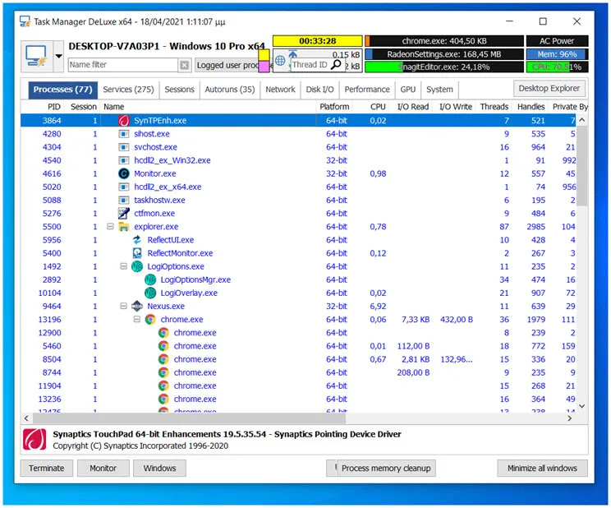Select the chrome.exe row with PID 13236
The image size is (611, 508).
click(x=298, y=399)
